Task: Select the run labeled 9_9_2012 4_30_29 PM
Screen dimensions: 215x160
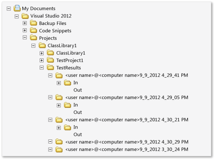Action: click(127, 142)
